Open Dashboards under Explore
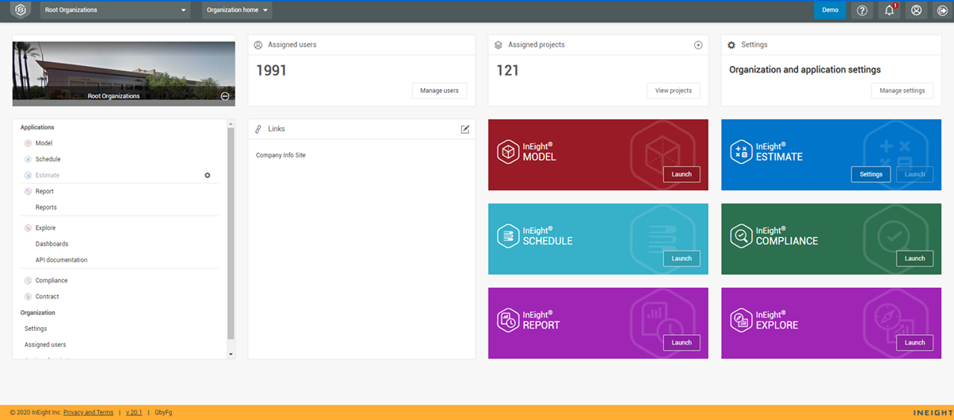Viewport: 954px width, 420px height. [x=52, y=244]
